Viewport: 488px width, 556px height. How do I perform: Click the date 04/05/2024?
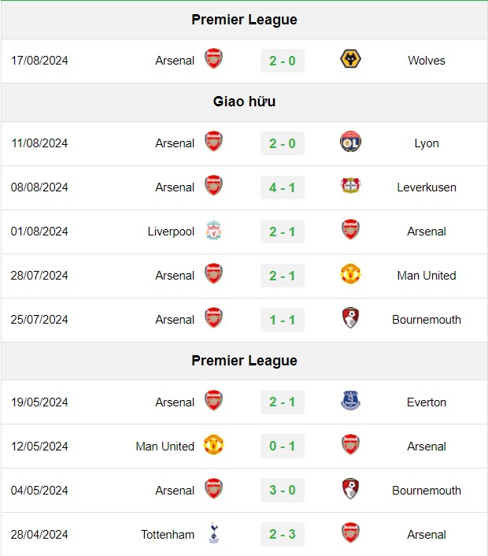point(39,491)
